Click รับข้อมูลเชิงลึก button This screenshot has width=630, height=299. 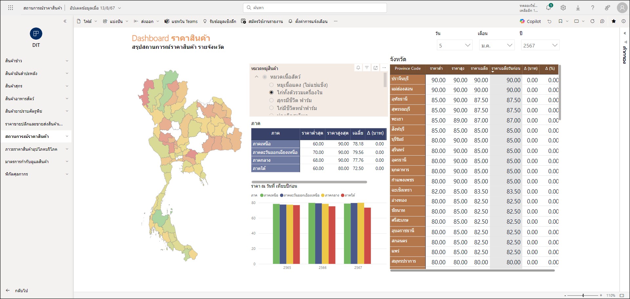220,21
